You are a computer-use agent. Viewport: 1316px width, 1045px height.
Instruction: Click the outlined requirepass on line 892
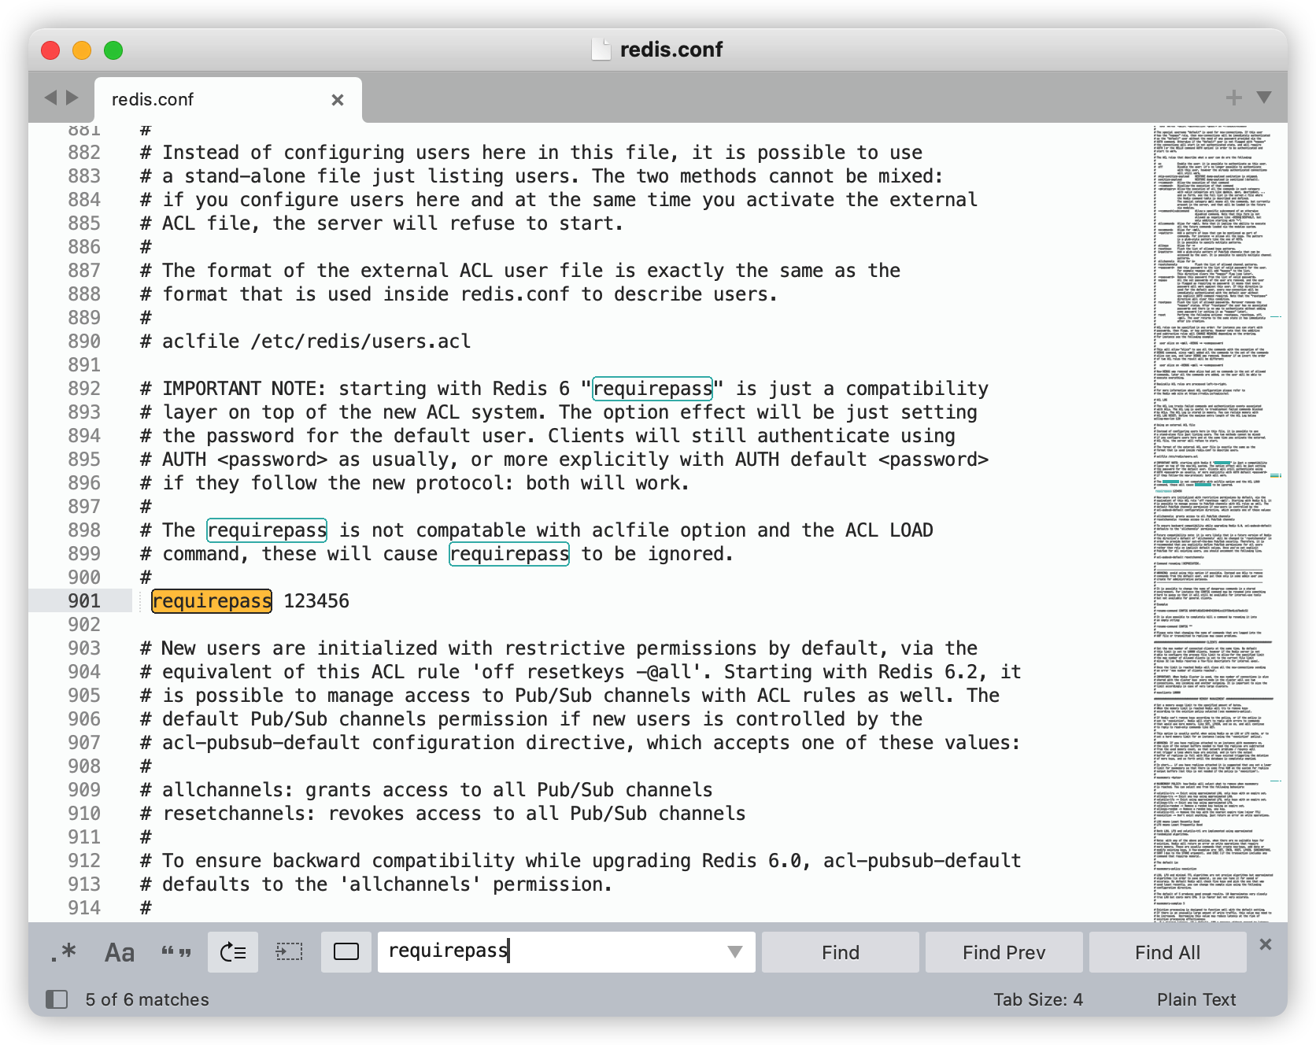pos(652,389)
